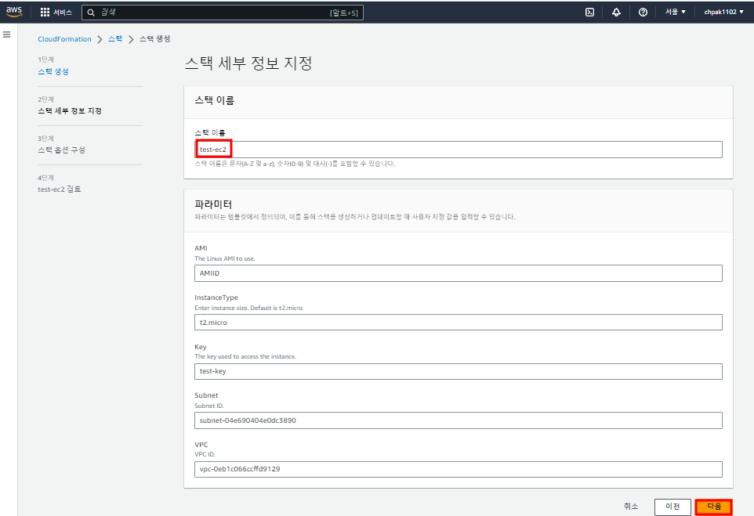Image resolution: width=754 pixels, height=516 pixels.
Task: Open the chpak1102 account dropdown
Action: pos(723,12)
